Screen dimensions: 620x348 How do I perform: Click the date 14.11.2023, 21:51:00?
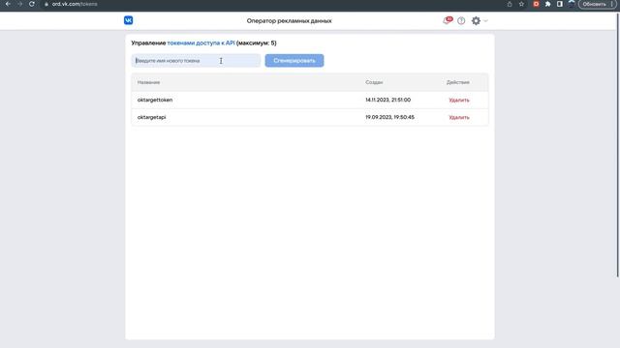[387, 100]
